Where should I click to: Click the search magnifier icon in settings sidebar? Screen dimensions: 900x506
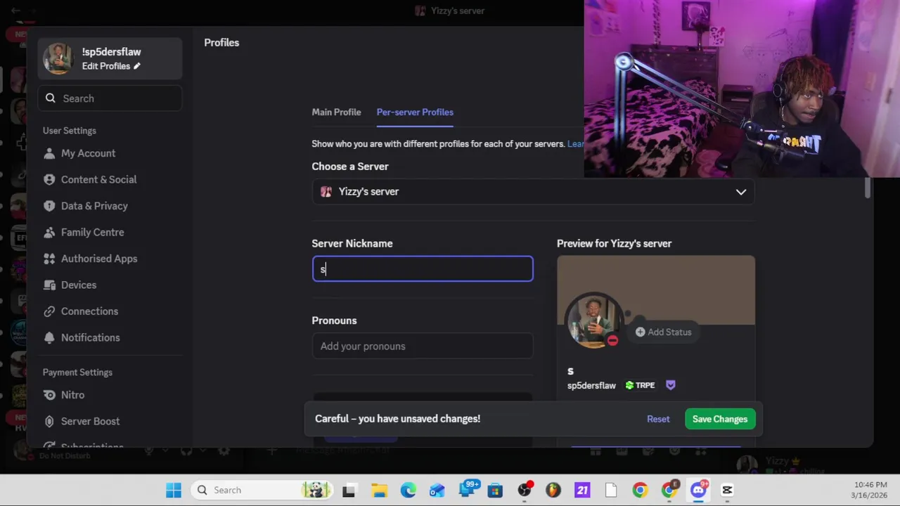click(51, 98)
